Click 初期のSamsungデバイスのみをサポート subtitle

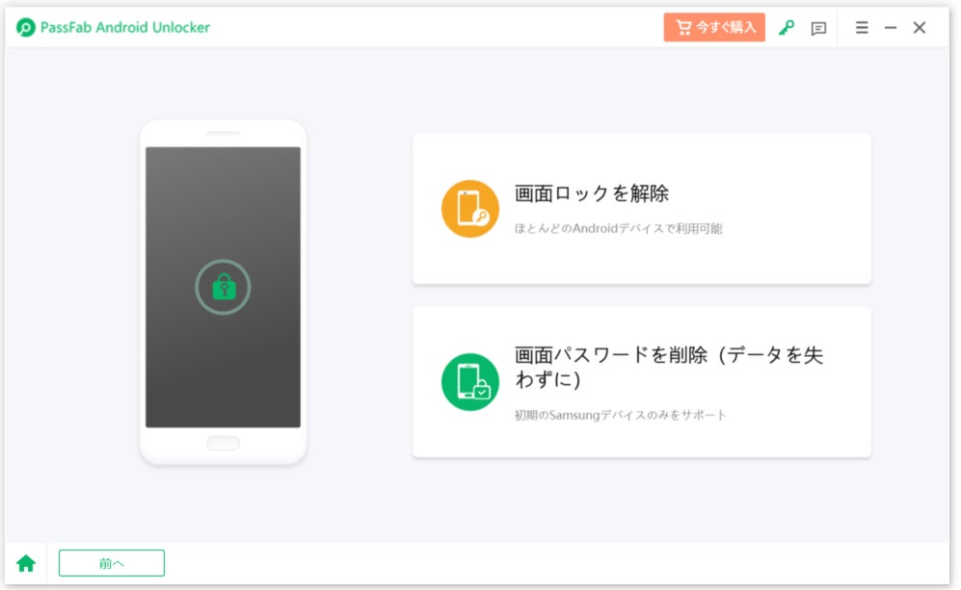[620, 415]
